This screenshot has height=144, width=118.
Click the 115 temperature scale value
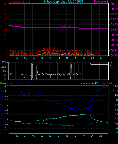pos(115,86)
